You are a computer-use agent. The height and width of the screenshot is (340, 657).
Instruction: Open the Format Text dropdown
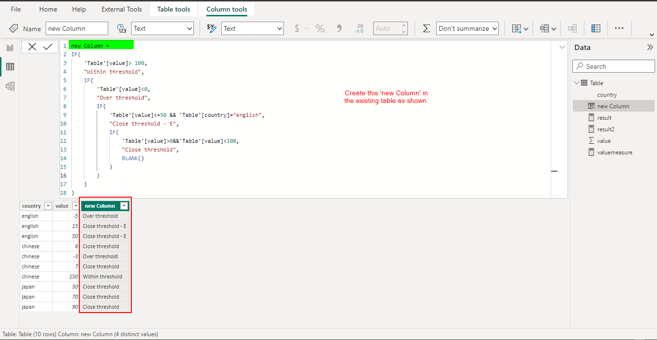point(253,28)
